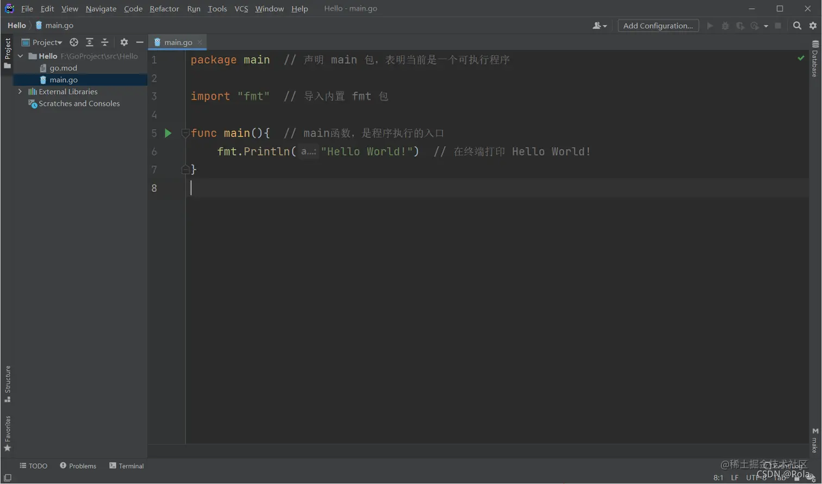Toggle the Database tool window tab

(815, 59)
